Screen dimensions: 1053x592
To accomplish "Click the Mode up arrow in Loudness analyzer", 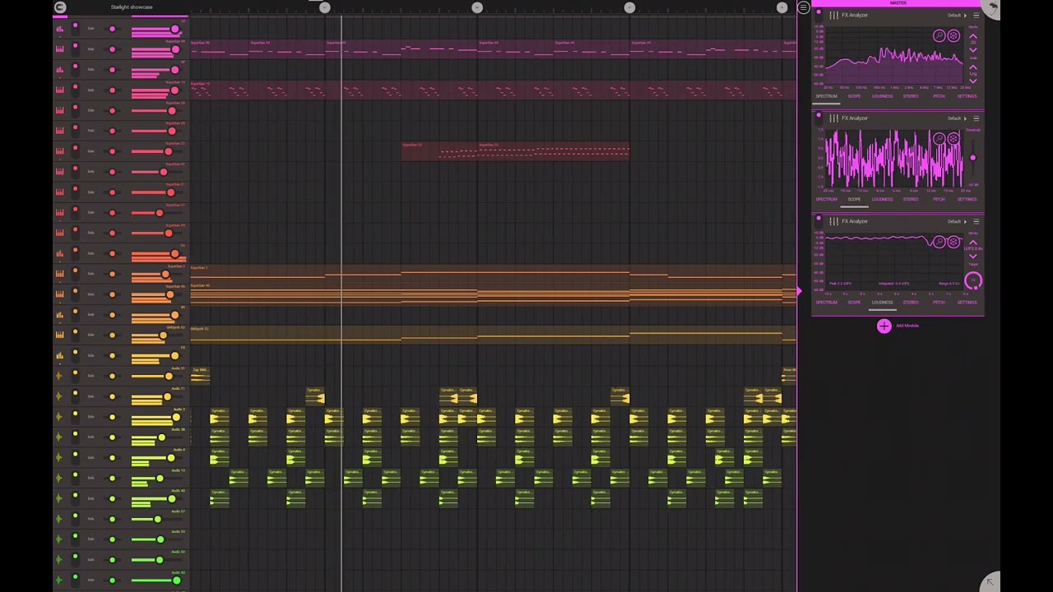I will 973,243.
